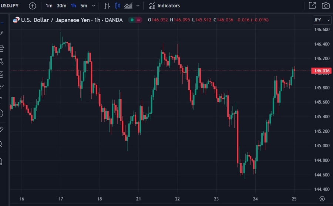
Task: Click the 146.600 price axis label
Action: [x=322, y=30]
